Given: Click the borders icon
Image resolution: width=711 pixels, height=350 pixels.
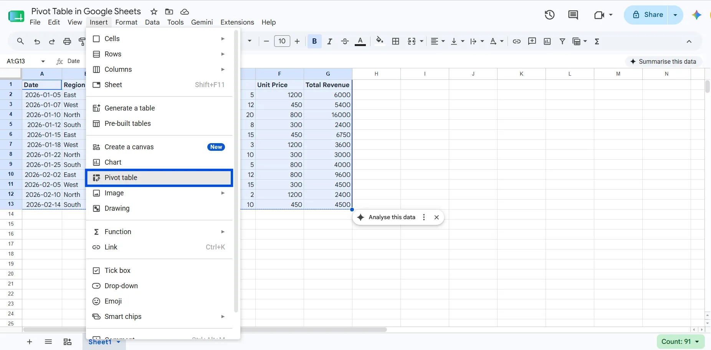Looking at the screenshot, I should click(396, 41).
